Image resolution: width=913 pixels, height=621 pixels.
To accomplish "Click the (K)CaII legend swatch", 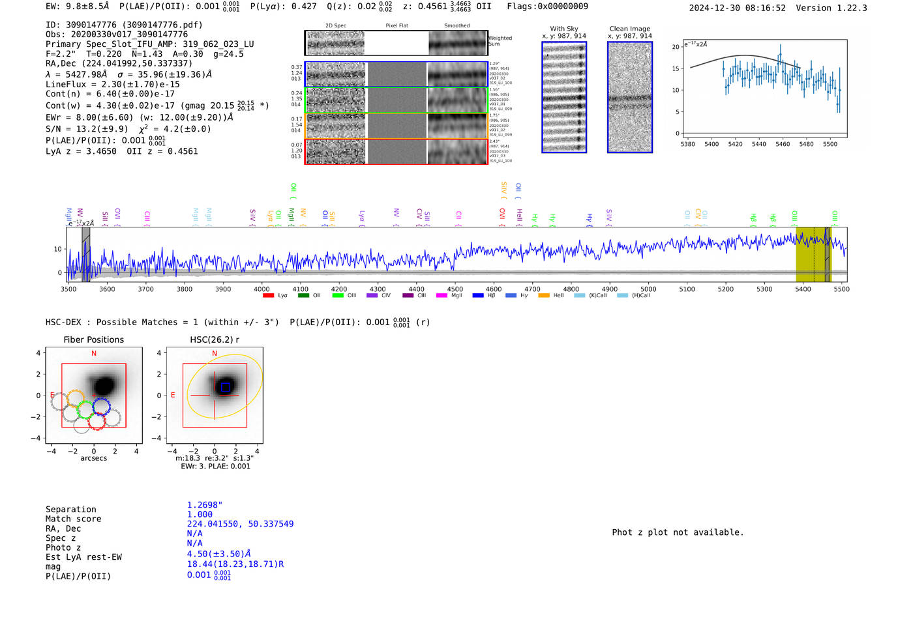I will click(580, 296).
